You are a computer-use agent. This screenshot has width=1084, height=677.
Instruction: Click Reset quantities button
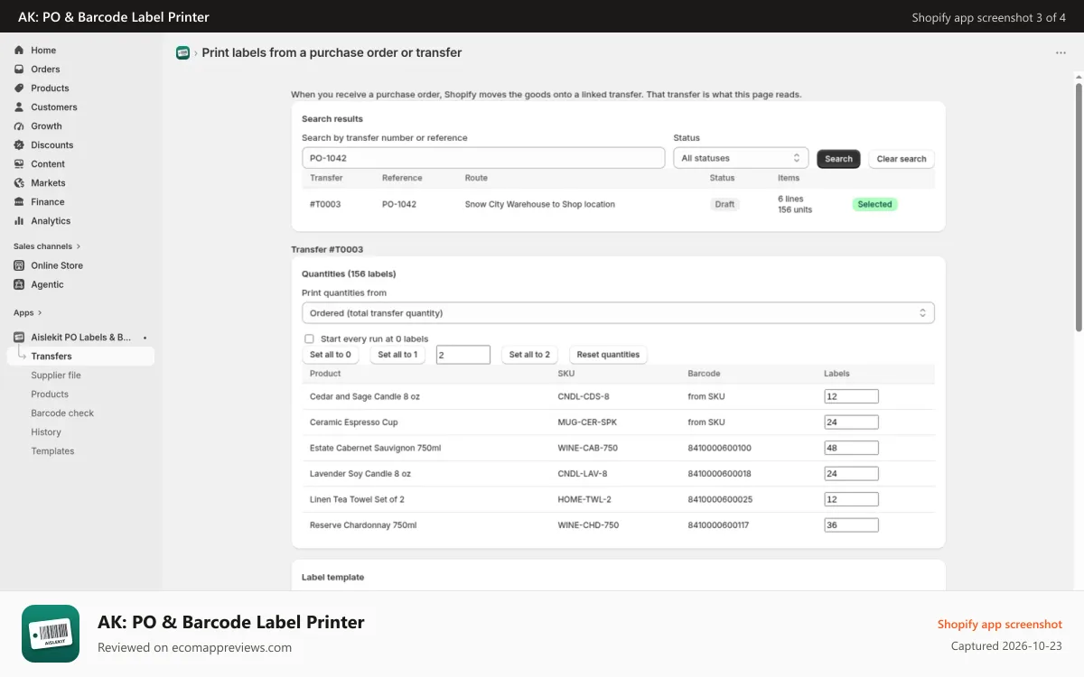pyautogui.click(x=608, y=355)
